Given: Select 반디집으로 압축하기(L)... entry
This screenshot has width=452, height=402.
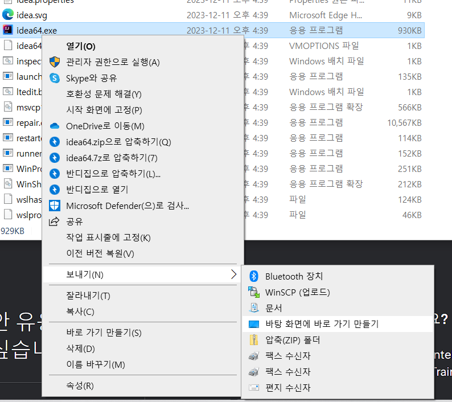Looking at the screenshot, I should 113,174.
